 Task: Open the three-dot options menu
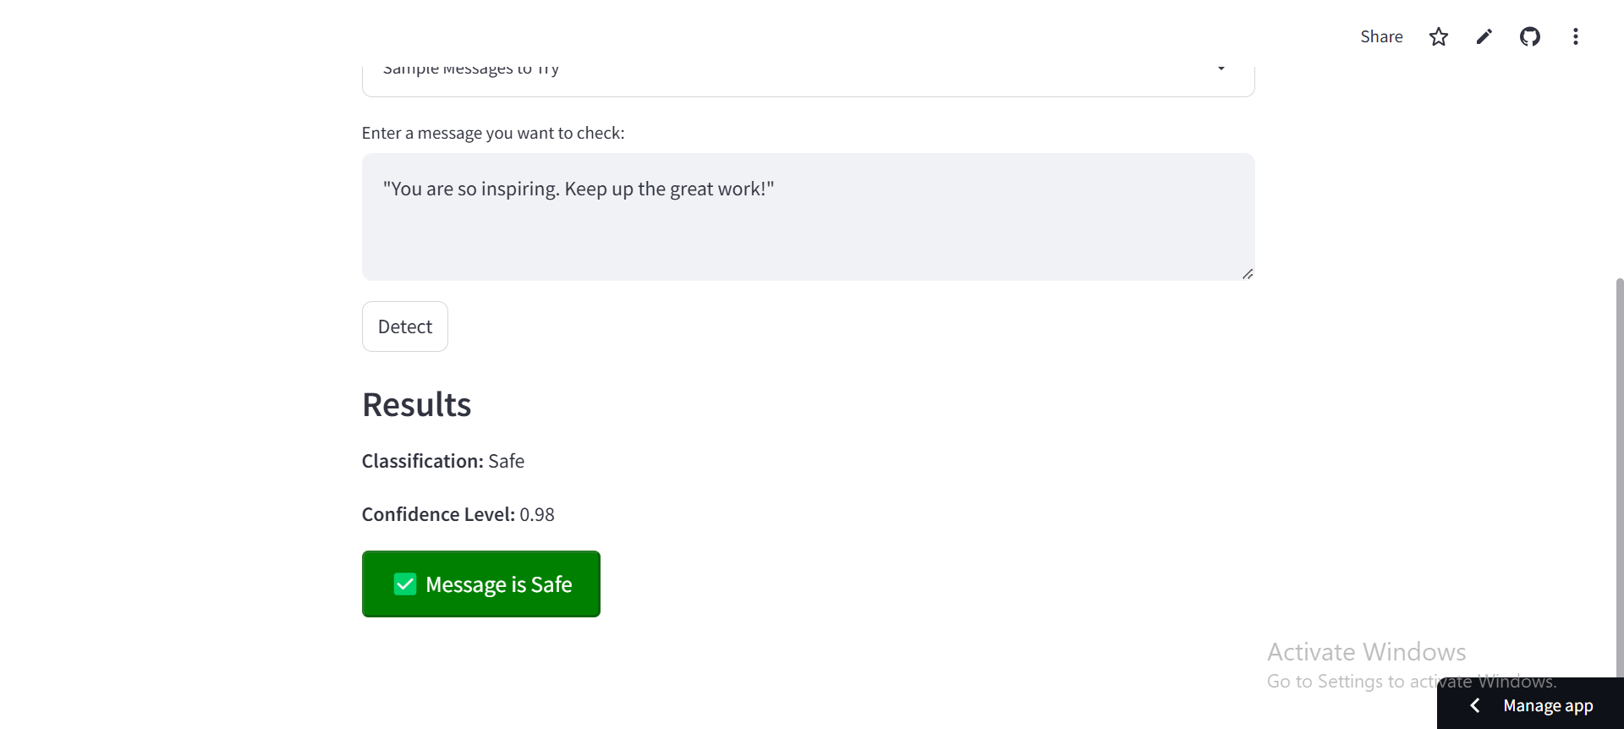[1575, 36]
